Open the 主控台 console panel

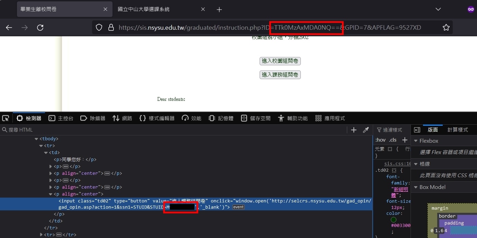[61, 118]
